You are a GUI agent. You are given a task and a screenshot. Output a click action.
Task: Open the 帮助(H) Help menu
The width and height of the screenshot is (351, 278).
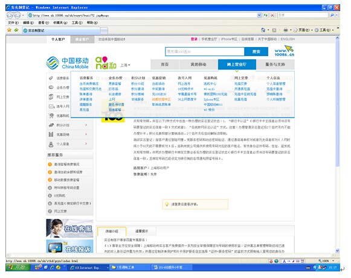(92, 23)
